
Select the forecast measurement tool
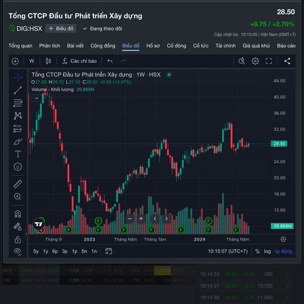pyautogui.click(x=18, y=129)
